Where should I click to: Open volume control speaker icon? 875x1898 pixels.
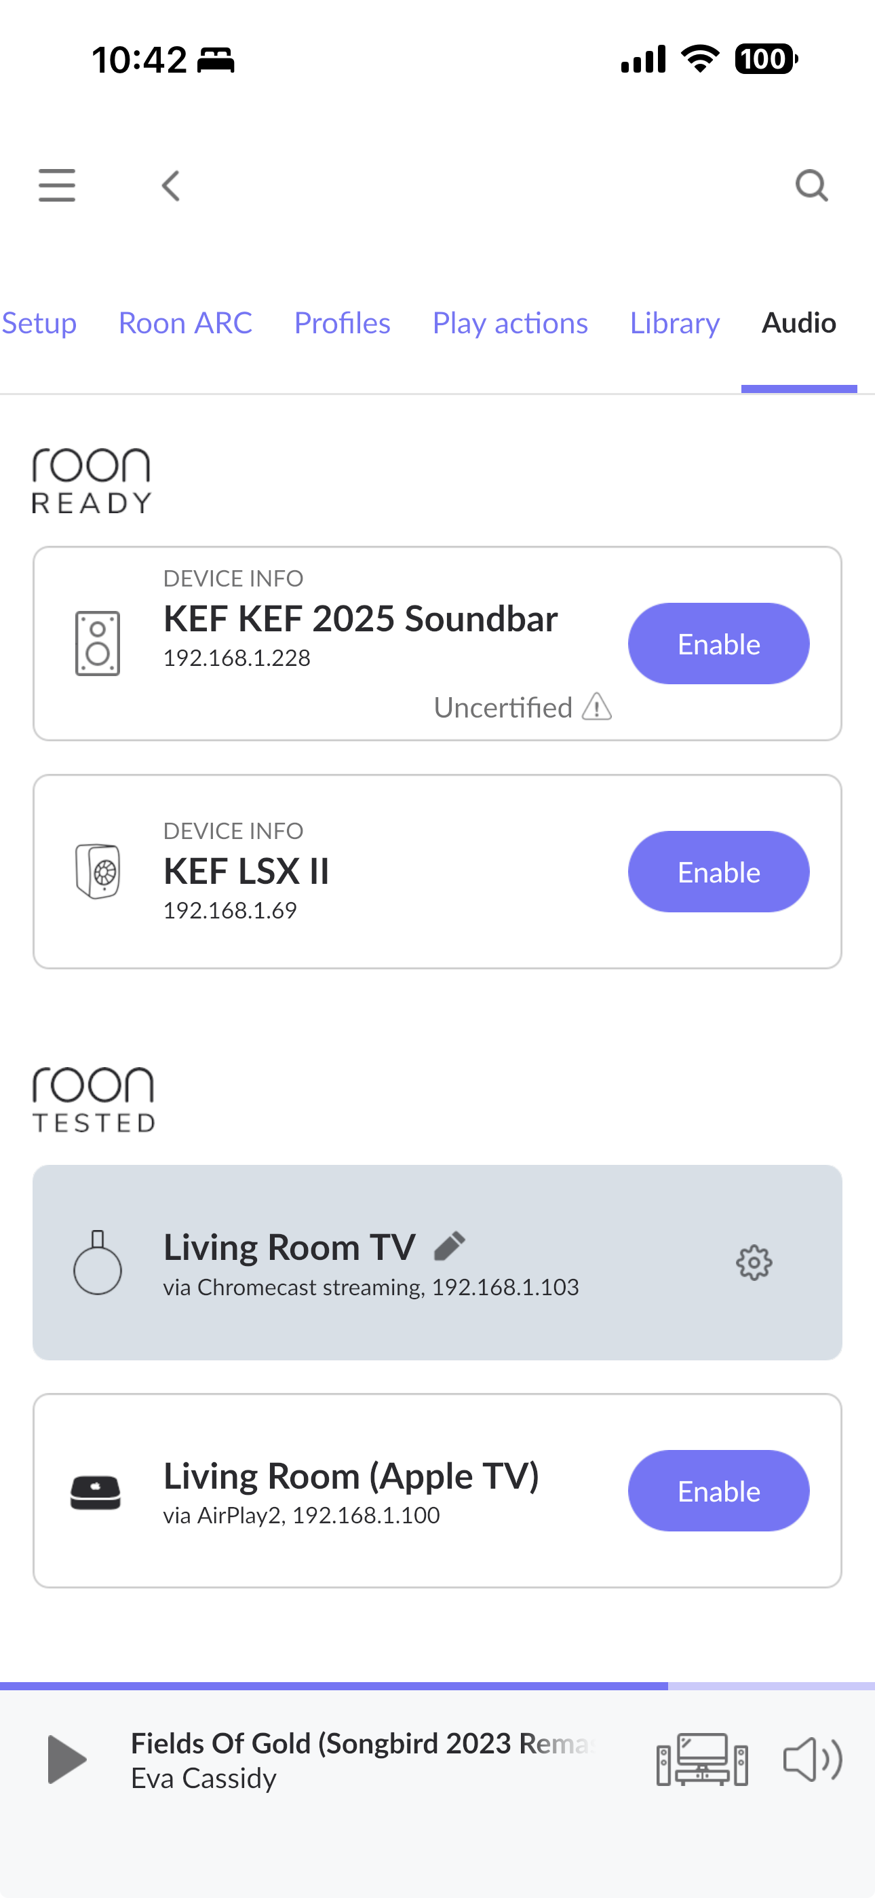click(x=813, y=1760)
